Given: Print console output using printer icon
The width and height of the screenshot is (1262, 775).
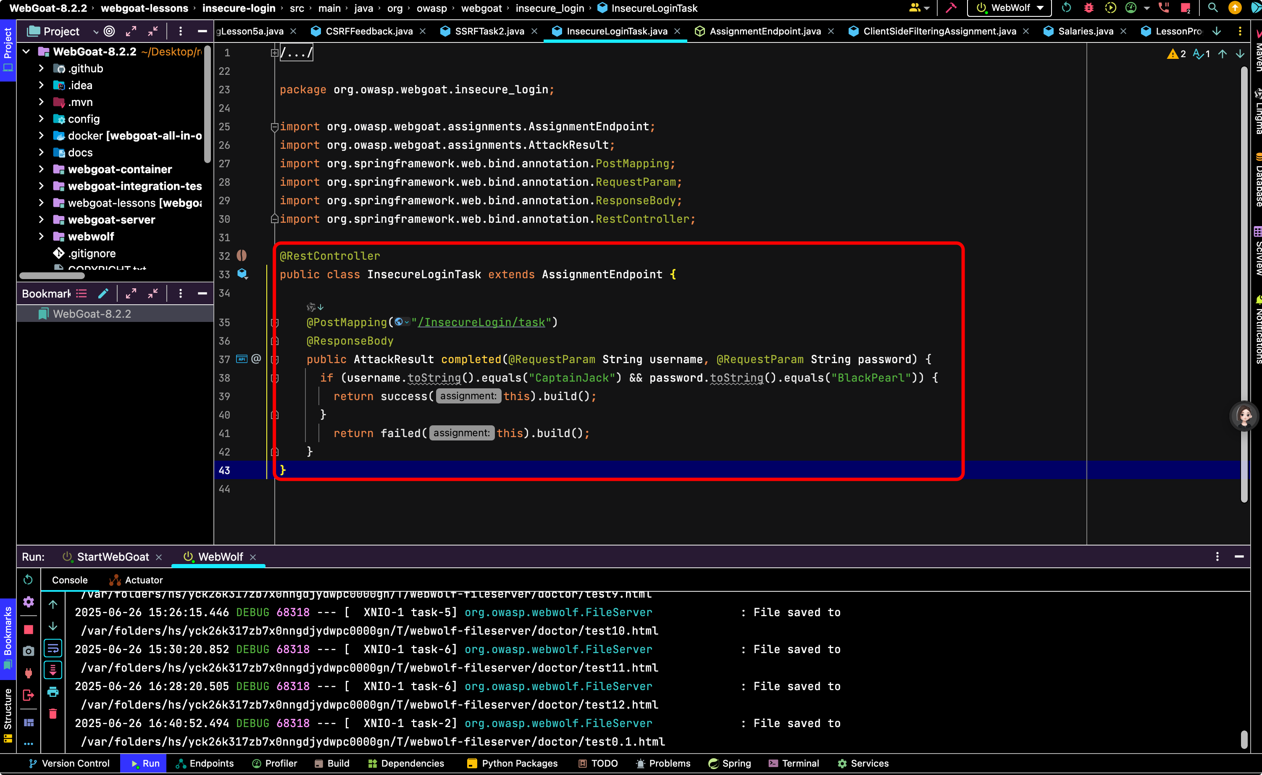Looking at the screenshot, I should [x=53, y=692].
